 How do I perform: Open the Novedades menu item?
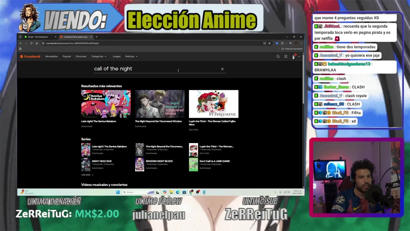point(52,56)
